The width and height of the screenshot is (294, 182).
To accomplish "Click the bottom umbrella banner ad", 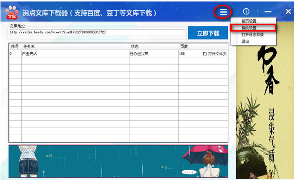I will tap(119, 161).
